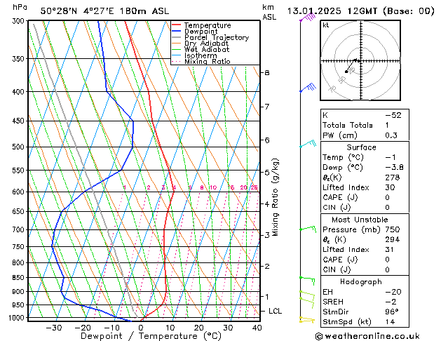The width and height of the screenshot is (441, 341).
Task: Click the 'kt' unit label in hodograph
Action: click(x=326, y=25)
